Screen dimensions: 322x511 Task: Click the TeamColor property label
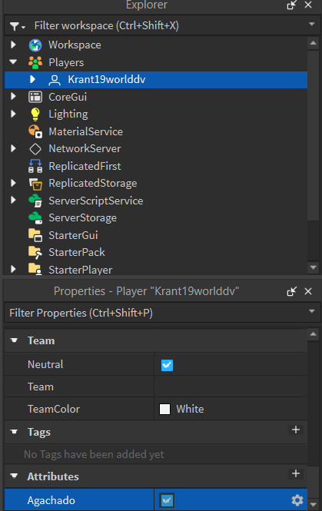[54, 409]
